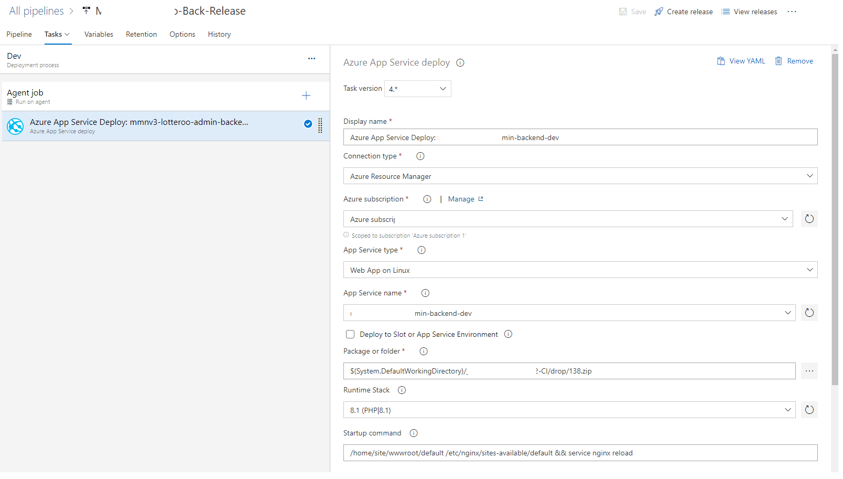This screenshot has height=479, width=843.
Task: Refresh the App Service name list
Action: point(809,313)
